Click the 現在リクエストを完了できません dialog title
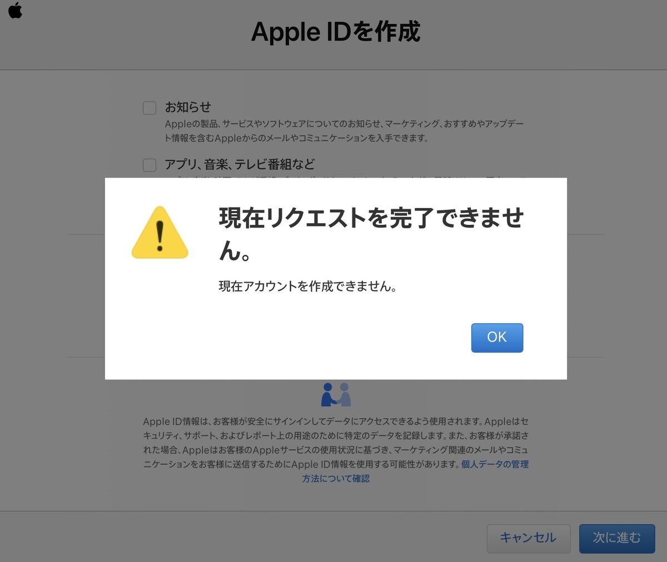The width and height of the screenshot is (667, 562). pos(371,234)
